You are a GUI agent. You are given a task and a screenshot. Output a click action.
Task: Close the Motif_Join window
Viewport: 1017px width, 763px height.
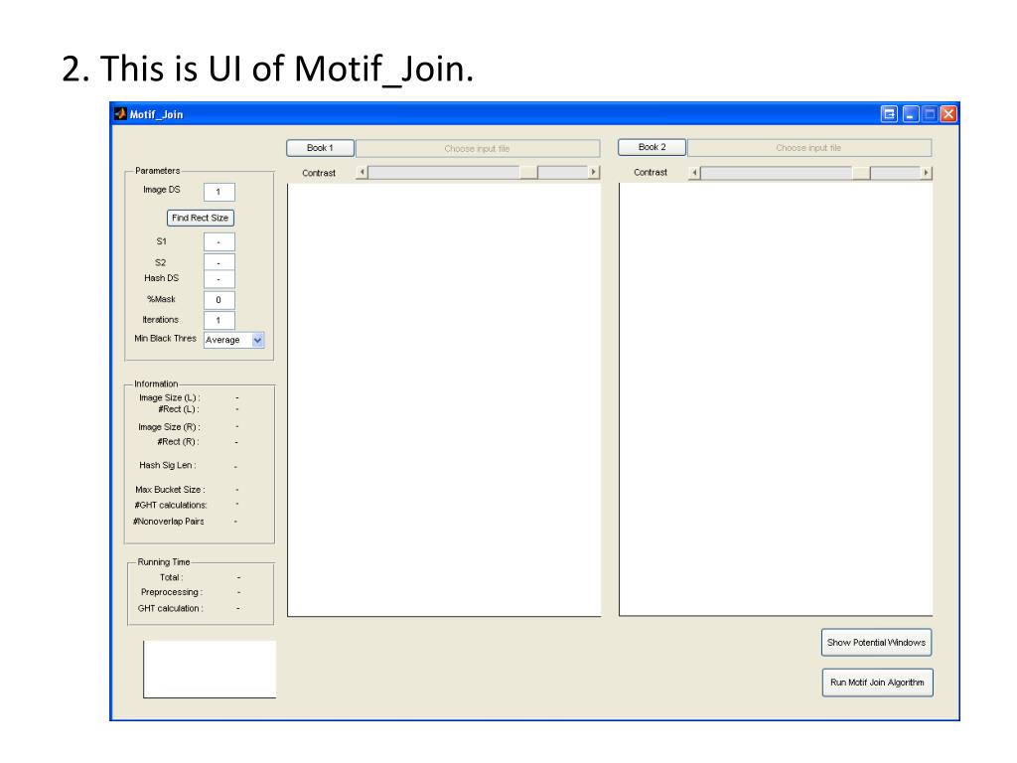[x=948, y=114]
